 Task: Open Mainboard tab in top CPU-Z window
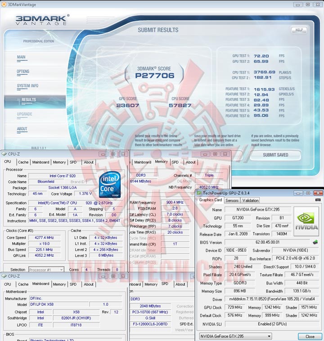(x=40, y=162)
